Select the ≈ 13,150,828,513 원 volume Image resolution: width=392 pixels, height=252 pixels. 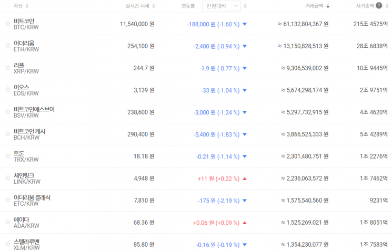pyautogui.click(x=303, y=46)
